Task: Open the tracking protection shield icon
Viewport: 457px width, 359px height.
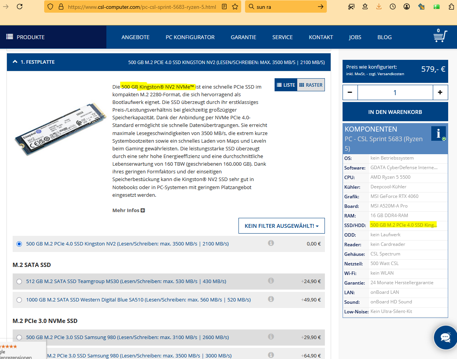Action: (x=50, y=7)
